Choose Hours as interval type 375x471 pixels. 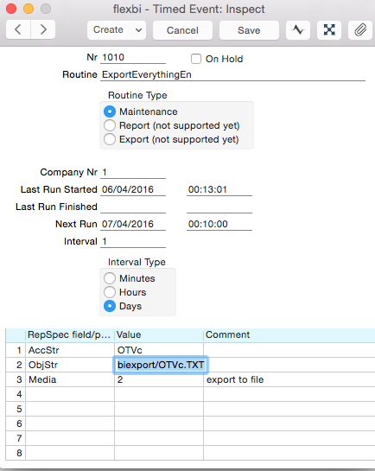coord(110,292)
